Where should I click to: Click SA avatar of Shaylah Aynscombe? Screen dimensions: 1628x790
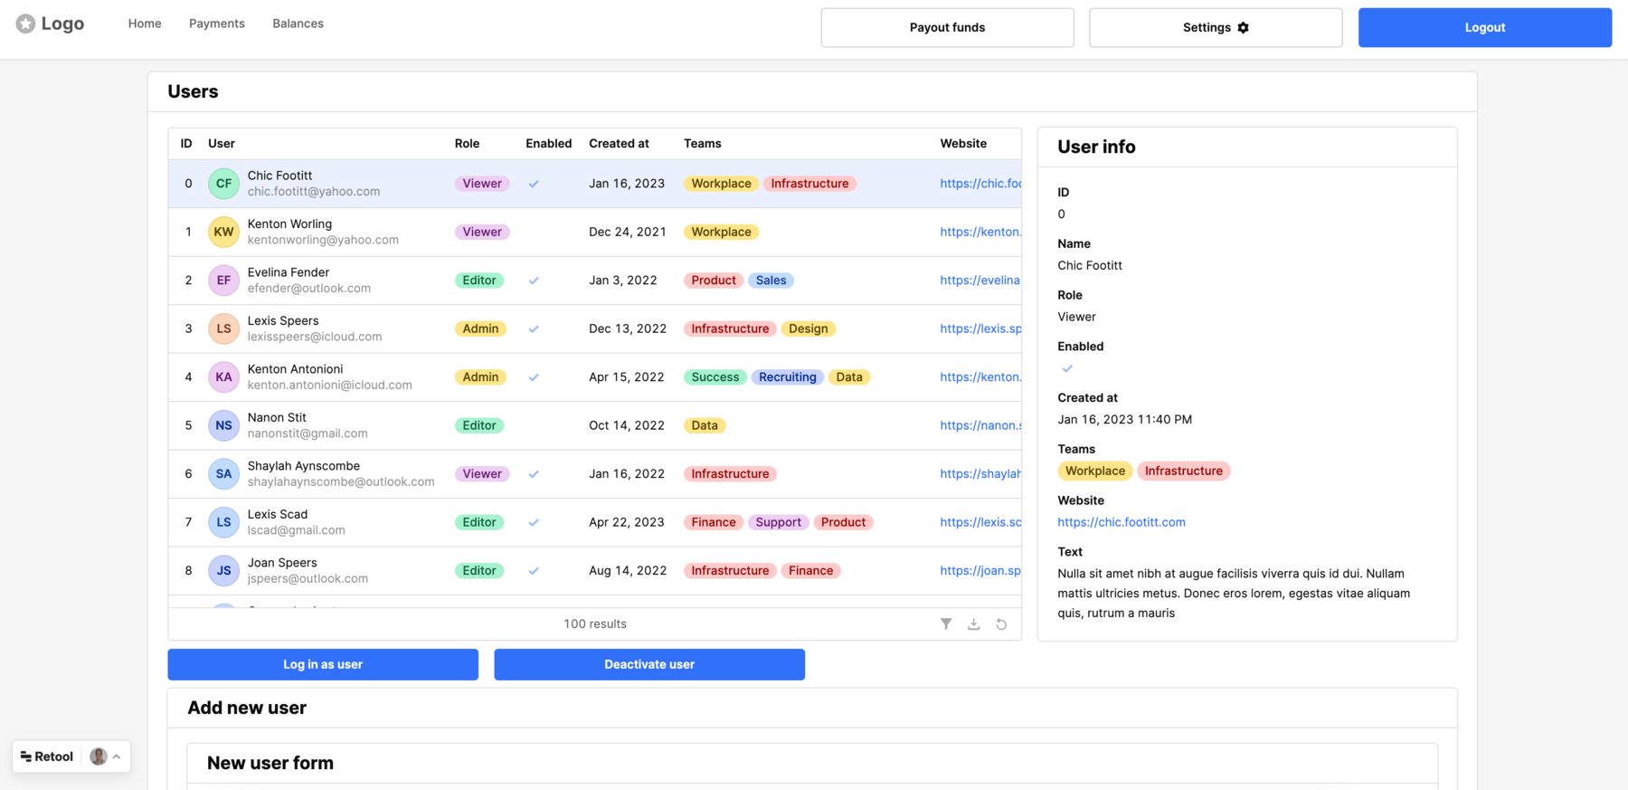pyautogui.click(x=223, y=474)
